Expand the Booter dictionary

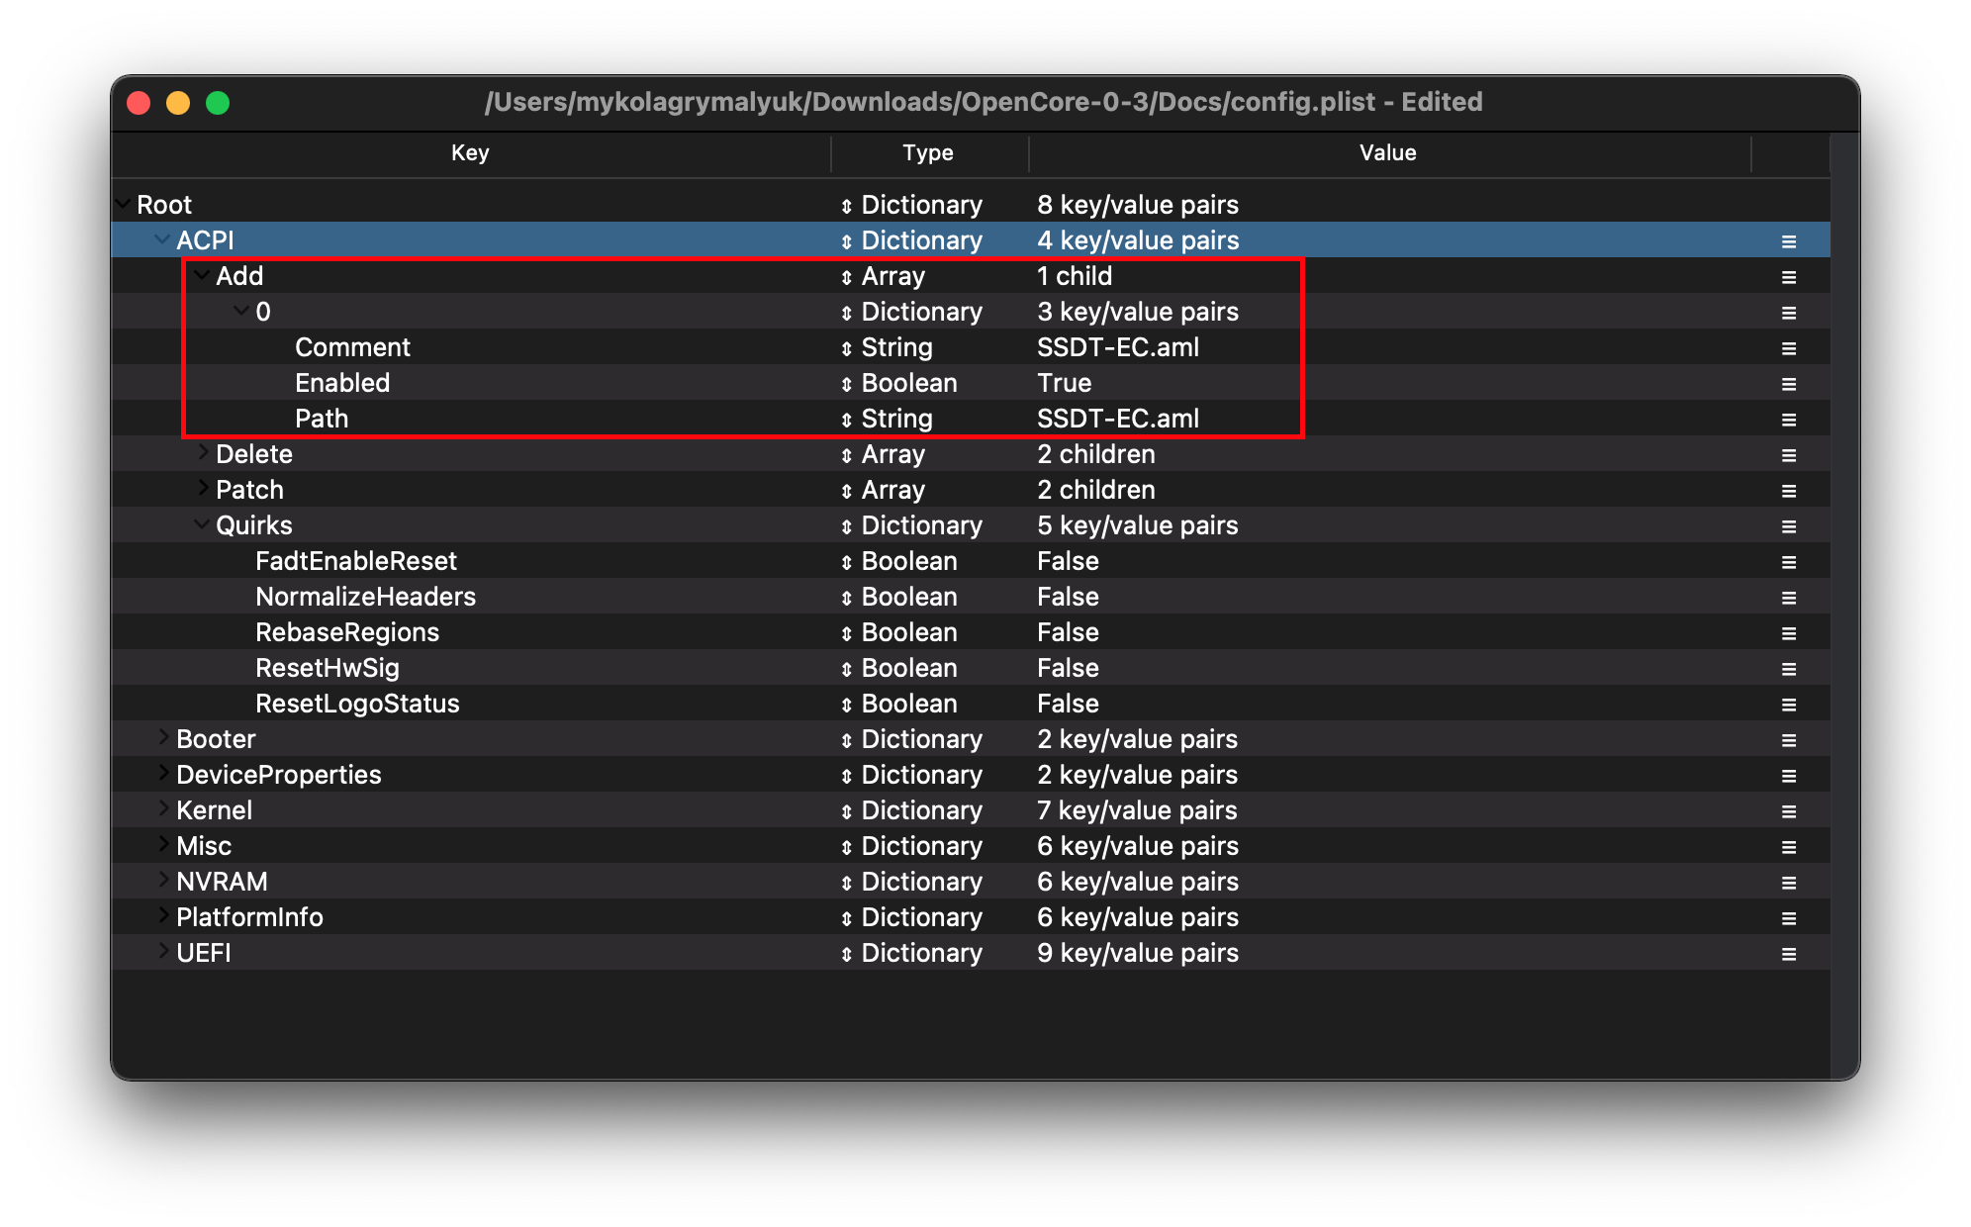pyautogui.click(x=163, y=738)
